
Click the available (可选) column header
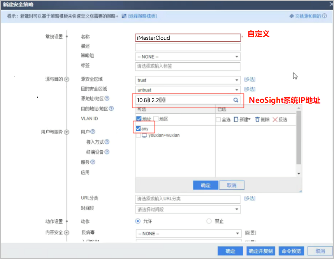coord(141,109)
